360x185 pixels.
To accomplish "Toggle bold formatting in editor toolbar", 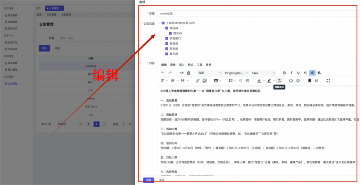I will 284,73.
